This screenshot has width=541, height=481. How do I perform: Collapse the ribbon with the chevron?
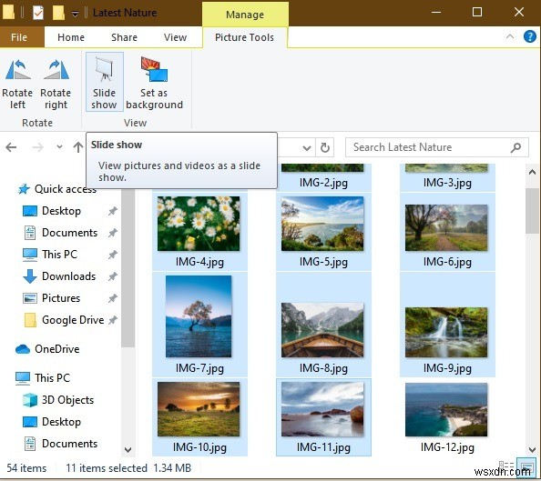pos(510,36)
